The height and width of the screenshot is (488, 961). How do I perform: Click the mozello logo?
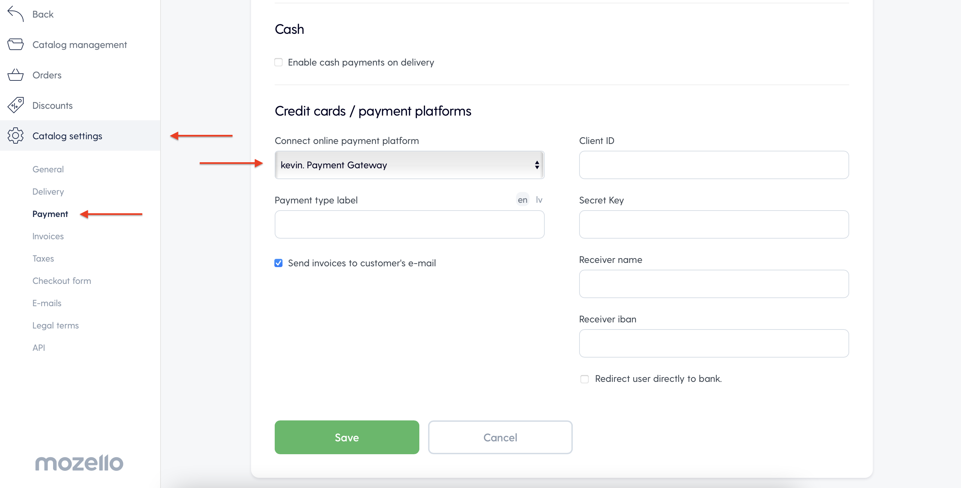[x=79, y=463]
